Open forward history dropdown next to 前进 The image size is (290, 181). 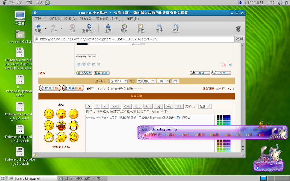[61, 29]
